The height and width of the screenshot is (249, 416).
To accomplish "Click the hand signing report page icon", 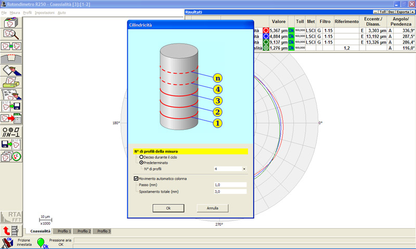I will 11,94.
